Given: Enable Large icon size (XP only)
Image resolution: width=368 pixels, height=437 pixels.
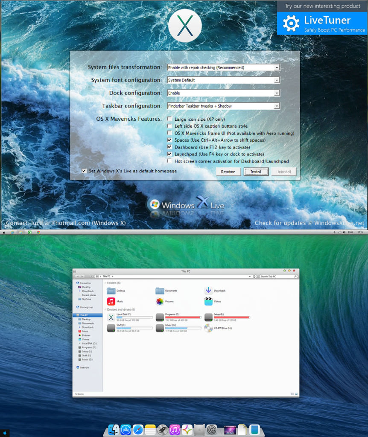Looking at the screenshot, I should coord(169,119).
